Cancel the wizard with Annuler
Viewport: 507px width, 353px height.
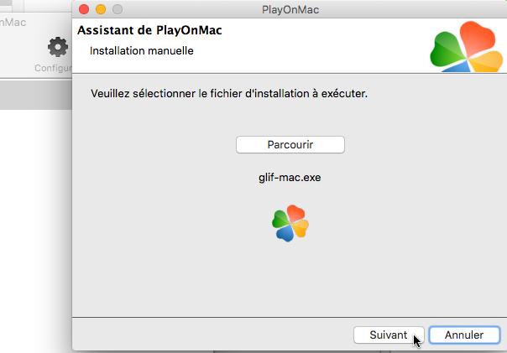(x=463, y=335)
